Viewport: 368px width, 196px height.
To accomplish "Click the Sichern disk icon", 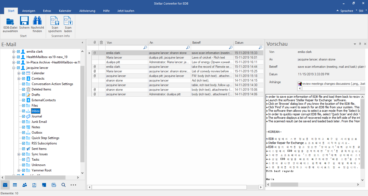I will [x=24, y=21].
